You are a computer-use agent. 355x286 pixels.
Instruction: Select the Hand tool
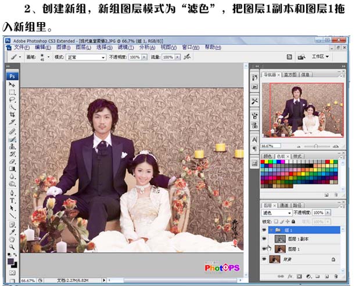[12, 239]
